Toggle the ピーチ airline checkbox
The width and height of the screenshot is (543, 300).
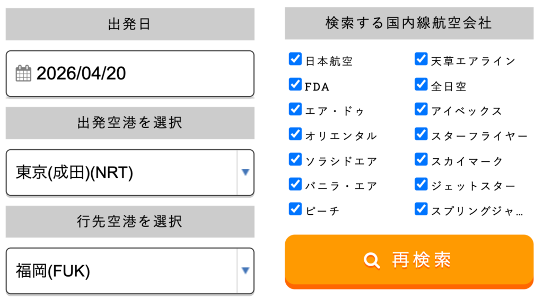click(295, 208)
